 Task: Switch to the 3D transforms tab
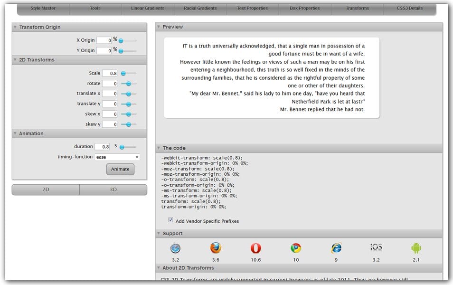click(x=113, y=190)
